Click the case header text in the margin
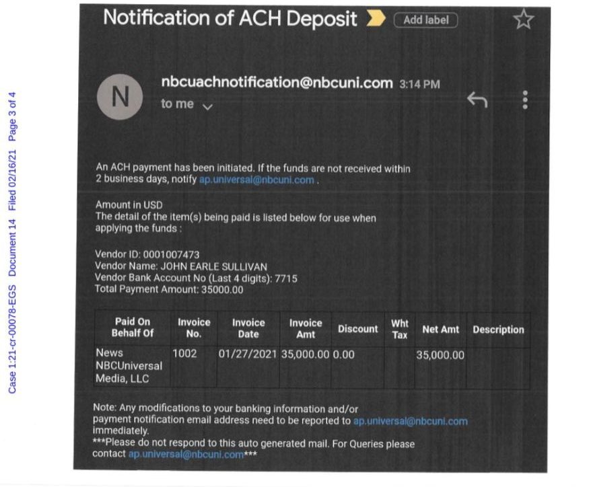 pos(12,243)
